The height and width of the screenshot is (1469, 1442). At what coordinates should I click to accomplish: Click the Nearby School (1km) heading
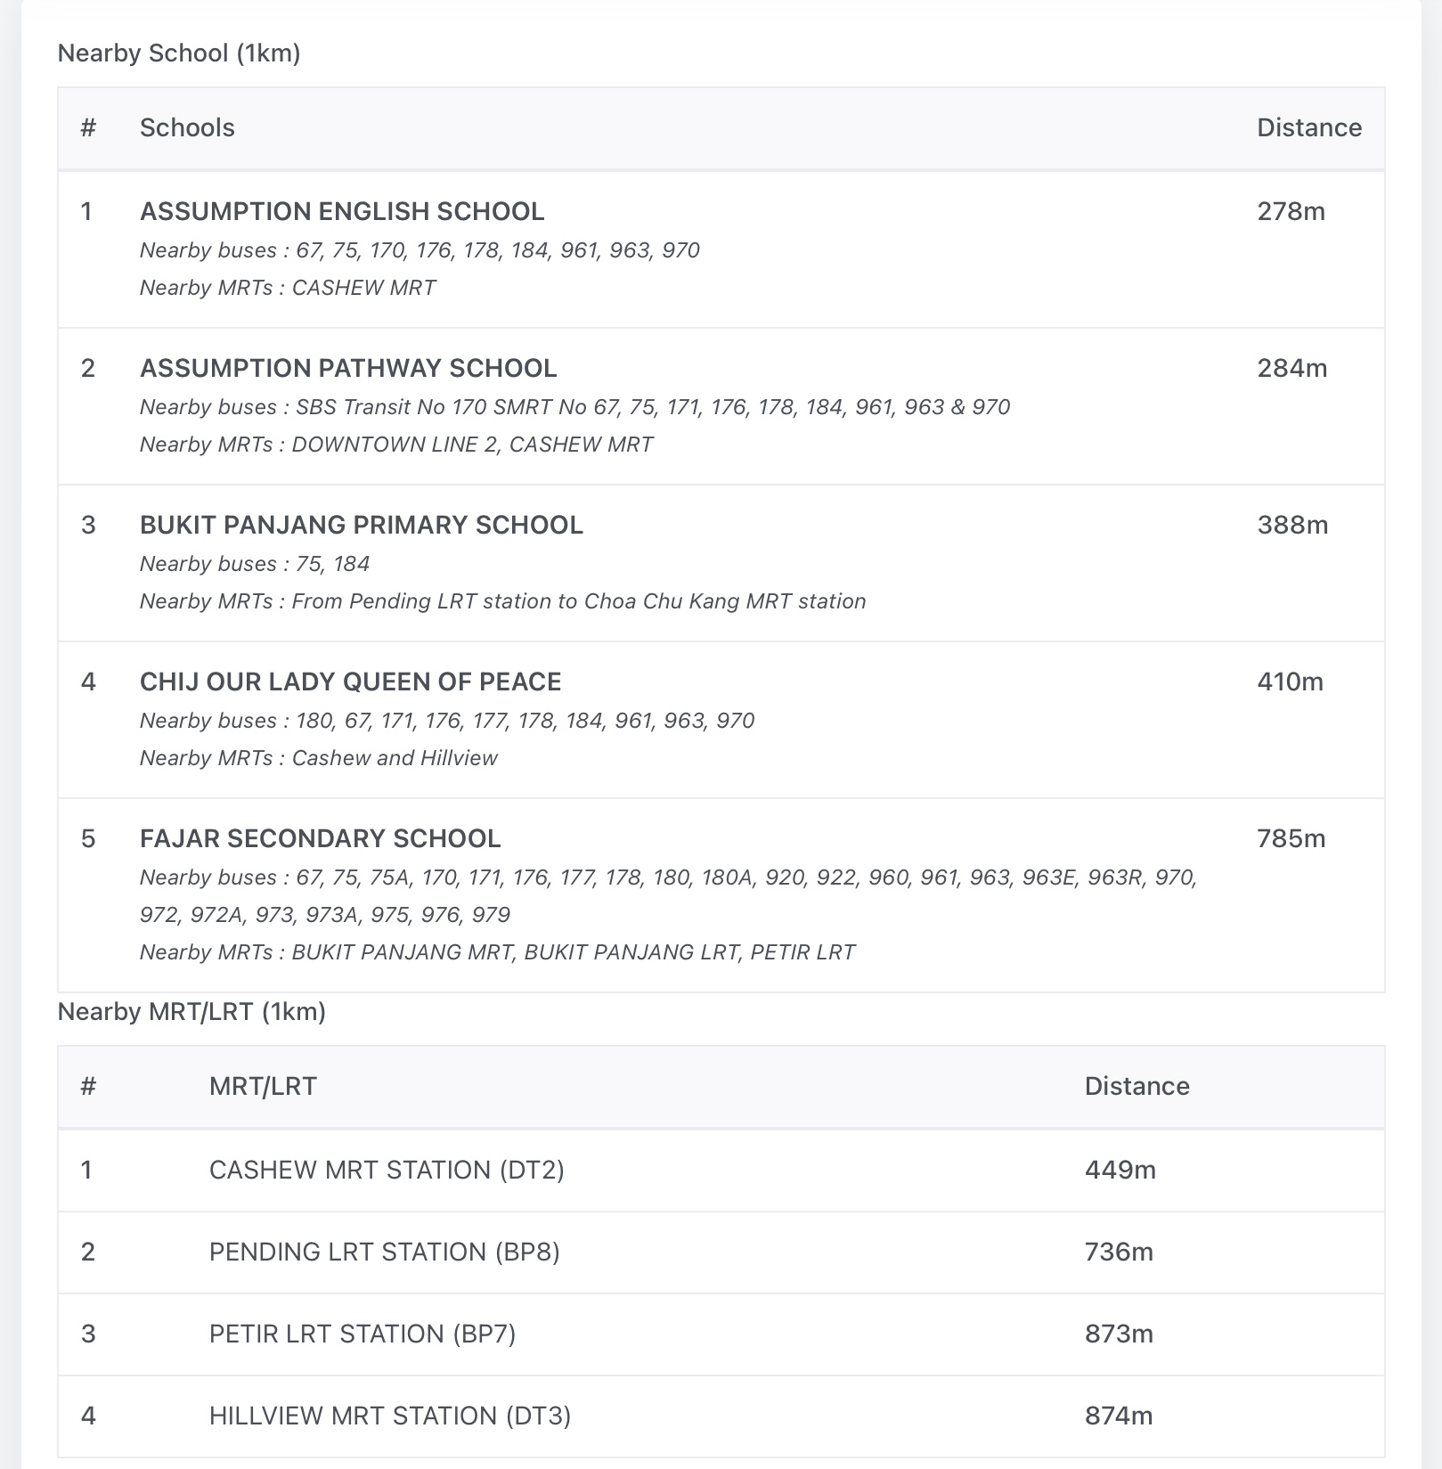[x=179, y=53]
